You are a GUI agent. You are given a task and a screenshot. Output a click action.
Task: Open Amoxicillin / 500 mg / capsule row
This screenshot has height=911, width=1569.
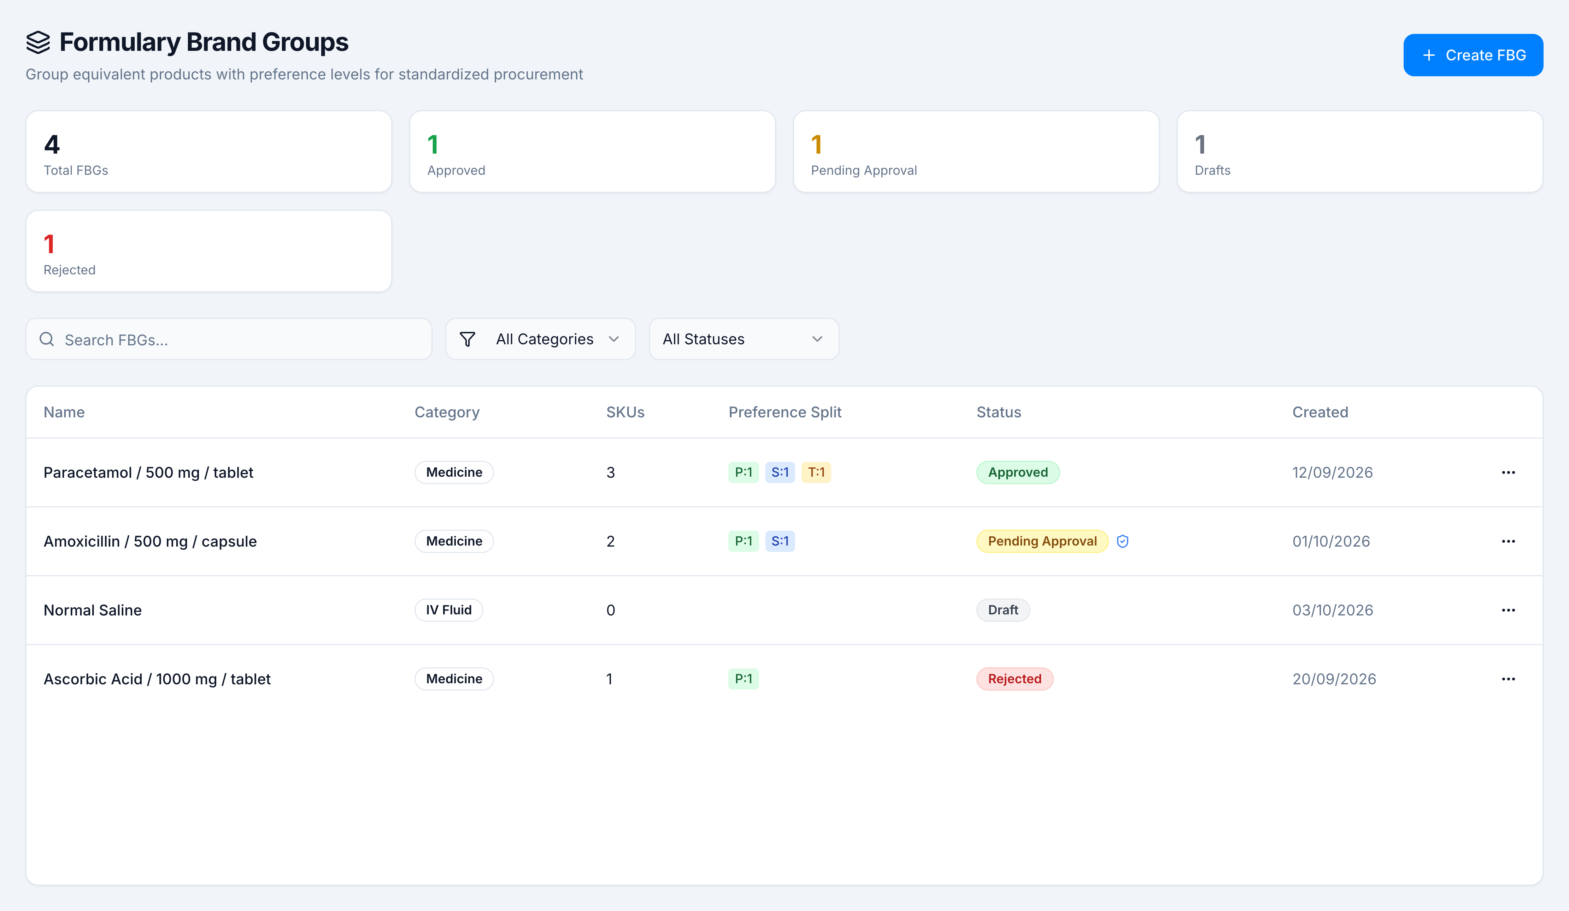[x=784, y=541]
